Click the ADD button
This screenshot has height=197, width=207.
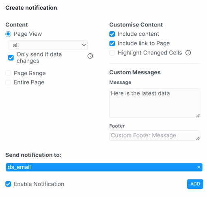(x=195, y=184)
